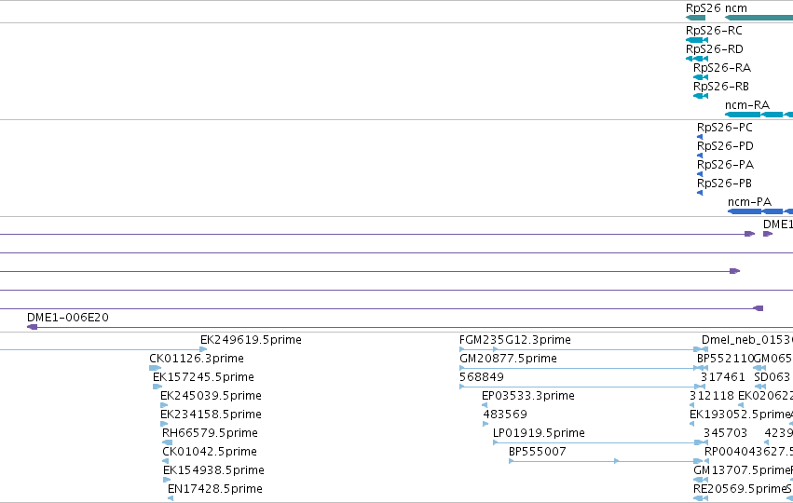Click the RH66579.5prime EST label
Image resolution: width=793 pixels, height=503 pixels.
(x=210, y=433)
